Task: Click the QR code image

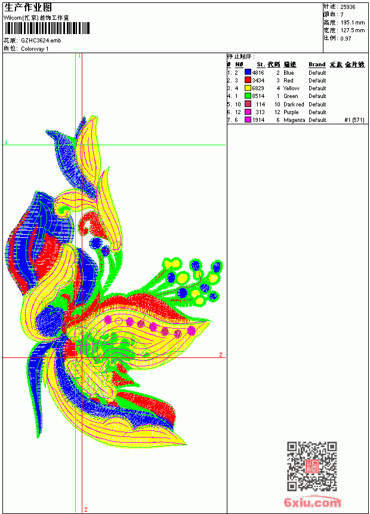Action: tap(312, 466)
